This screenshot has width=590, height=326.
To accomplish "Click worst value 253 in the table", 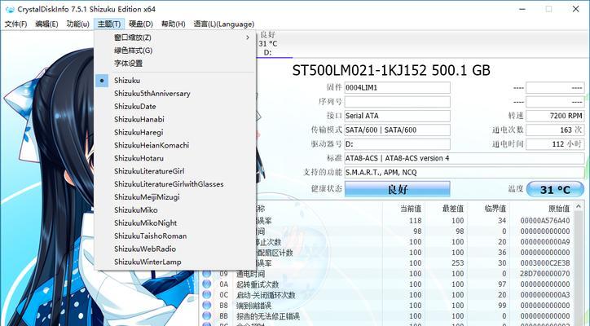I will click(x=457, y=263).
